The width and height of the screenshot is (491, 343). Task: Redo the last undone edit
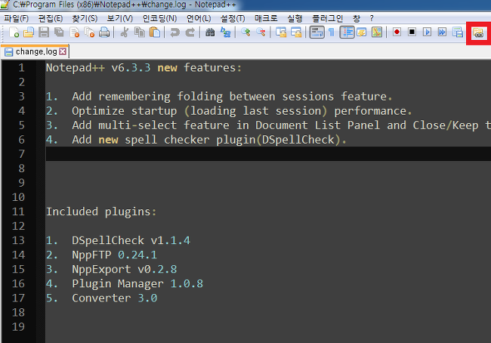pos(190,32)
